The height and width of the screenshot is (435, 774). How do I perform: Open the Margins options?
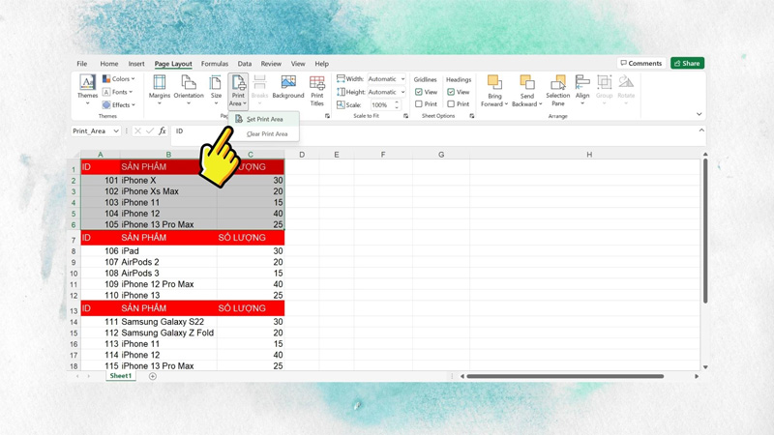pyautogui.click(x=160, y=89)
